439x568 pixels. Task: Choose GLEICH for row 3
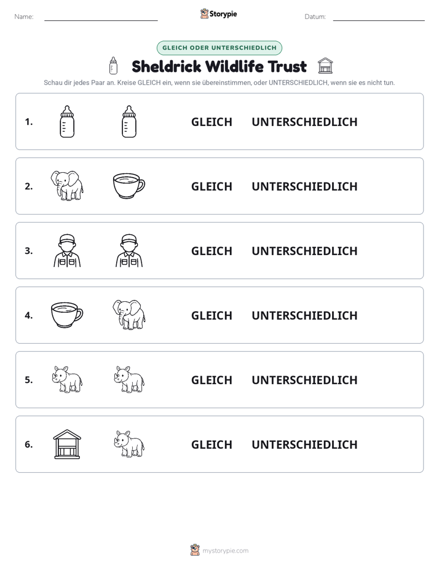[x=212, y=251]
